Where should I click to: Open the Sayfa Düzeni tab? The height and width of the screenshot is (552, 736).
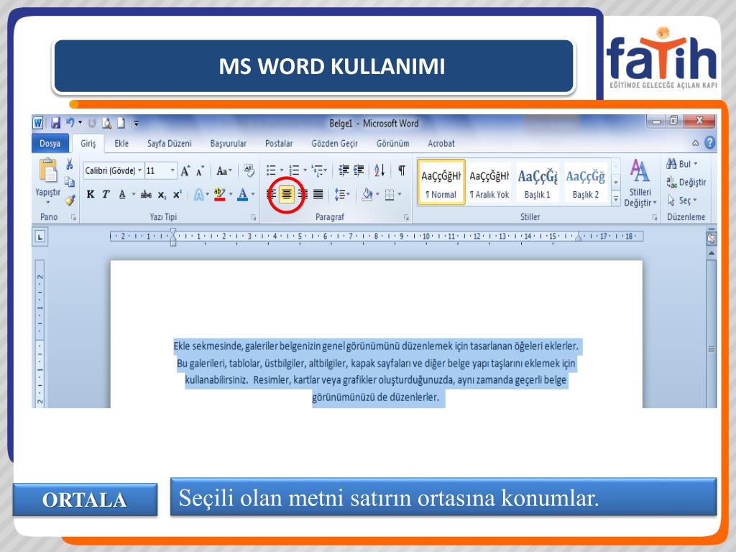pos(170,143)
